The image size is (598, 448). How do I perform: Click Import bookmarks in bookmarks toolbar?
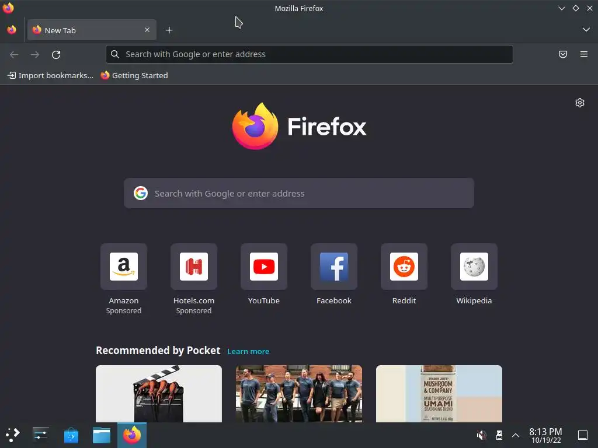click(x=50, y=75)
